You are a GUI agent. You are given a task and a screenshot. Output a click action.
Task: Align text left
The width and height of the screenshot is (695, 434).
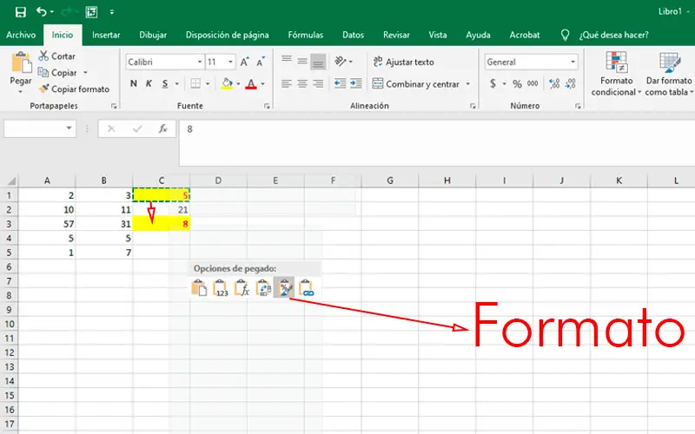click(287, 83)
